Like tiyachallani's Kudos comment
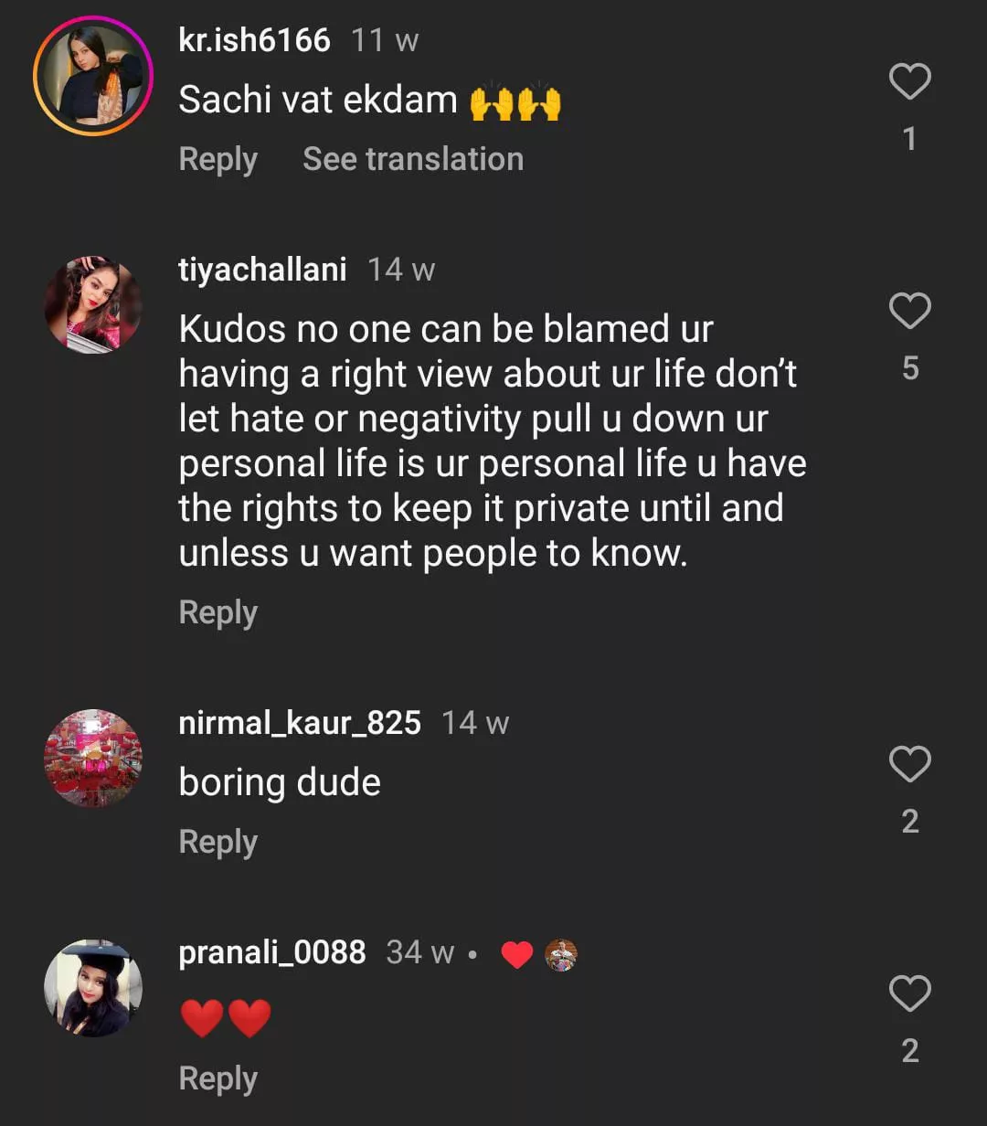The height and width of the screenshot is (1126, 987). (909, 312)
